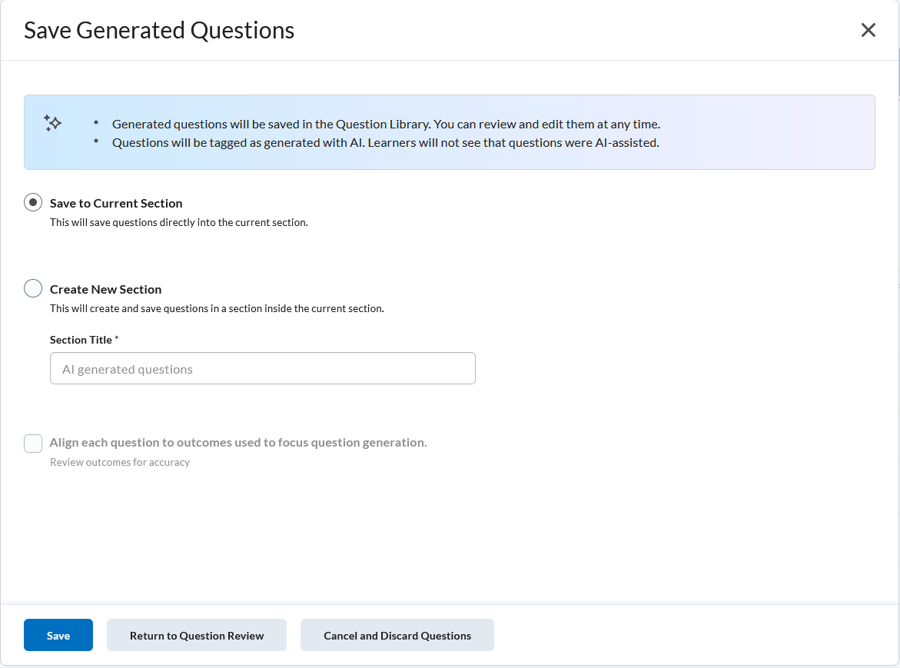Click the "Create New Section" label text
The image size is (900, 668).
[x=105, y=289]
